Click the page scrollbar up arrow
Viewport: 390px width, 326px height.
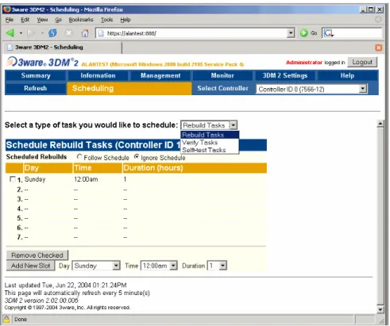(x=380, y=124)
